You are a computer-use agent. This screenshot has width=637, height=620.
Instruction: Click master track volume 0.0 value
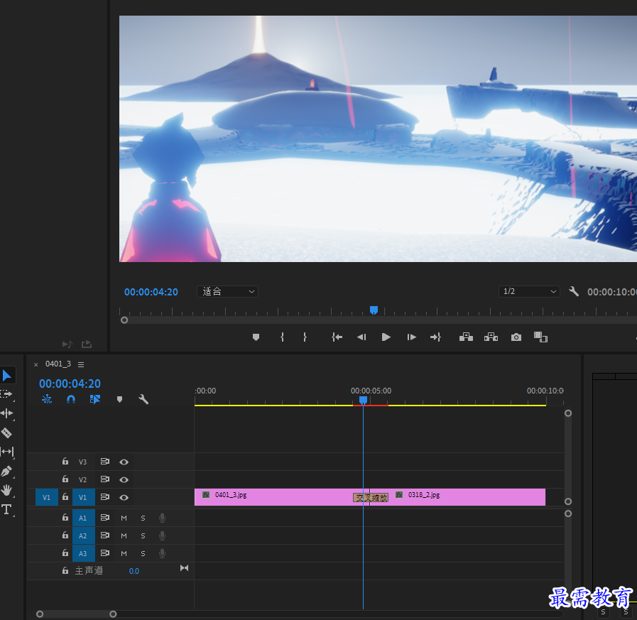(x=134, y=571)
